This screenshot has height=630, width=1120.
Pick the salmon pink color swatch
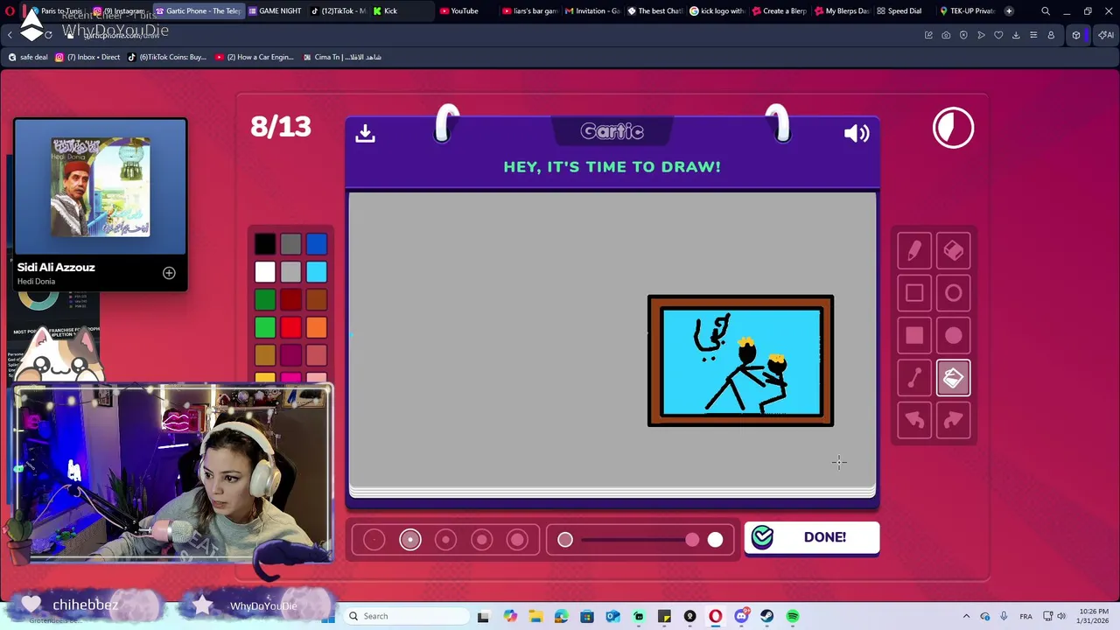click(317, 355)
